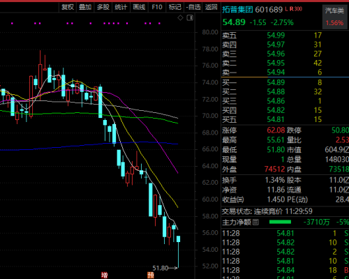Screen dimensions: 349x279
Task: Click the green 主力净额 flow bar
Action: [x=280, y=222]
